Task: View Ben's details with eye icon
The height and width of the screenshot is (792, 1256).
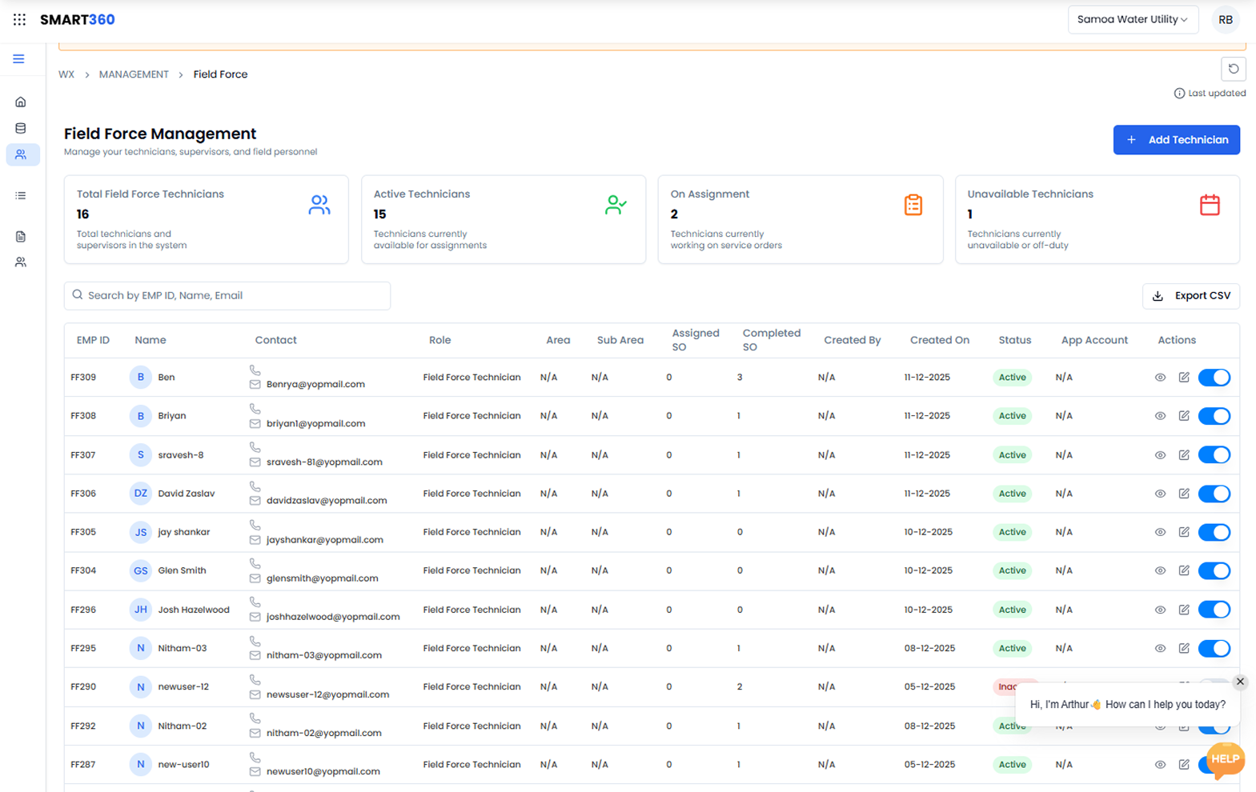Action: 1160,378
